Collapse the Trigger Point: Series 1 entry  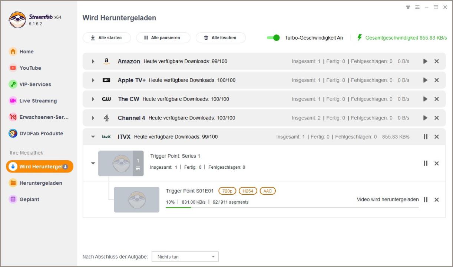click(93, 163)
